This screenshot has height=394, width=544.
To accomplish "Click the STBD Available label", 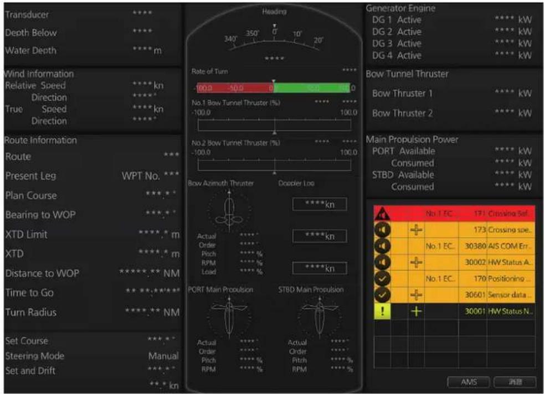I will click(x=403, y=175).
